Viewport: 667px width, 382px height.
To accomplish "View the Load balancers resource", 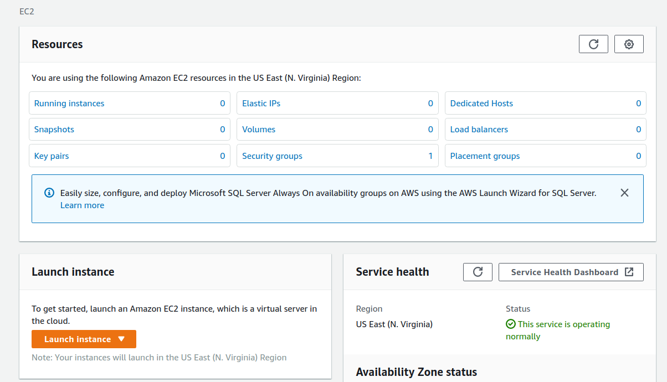I will coord(480,129).
